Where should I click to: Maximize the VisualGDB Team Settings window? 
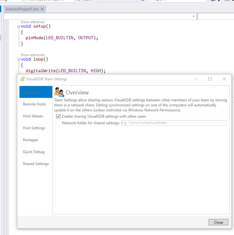[210, 79]
